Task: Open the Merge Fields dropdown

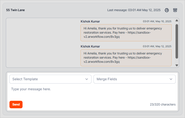Action: (x=134, y=79)
